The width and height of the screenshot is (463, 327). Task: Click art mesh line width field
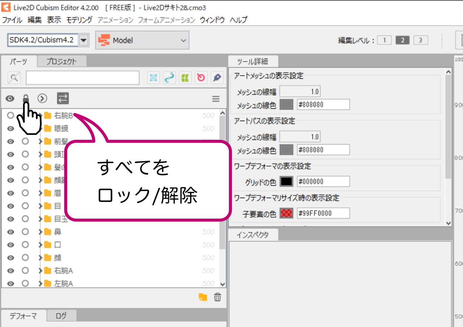(300, 92)
